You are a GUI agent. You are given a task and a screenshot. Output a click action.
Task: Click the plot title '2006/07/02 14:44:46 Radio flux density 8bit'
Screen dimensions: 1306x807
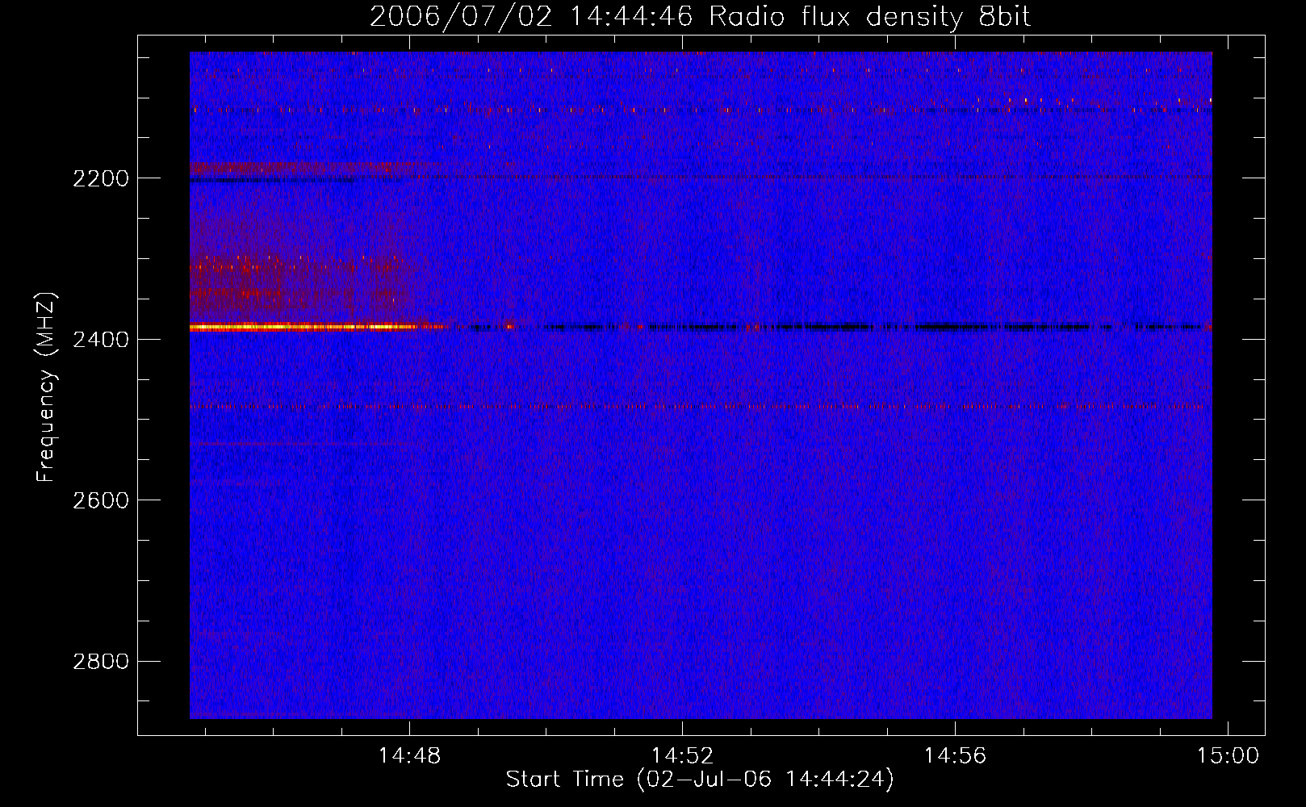point(700,17)
